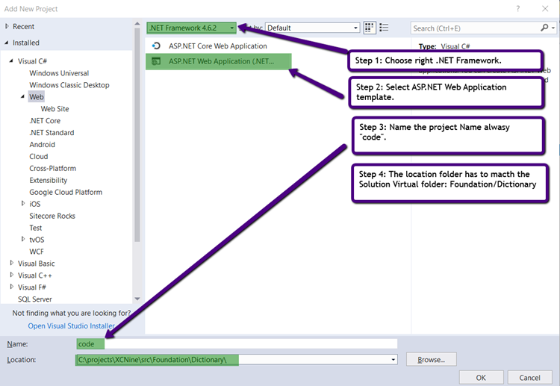The image size is (560, 386).
Task: Expand the tvOS tree node
Action: (x=23, y=239)
